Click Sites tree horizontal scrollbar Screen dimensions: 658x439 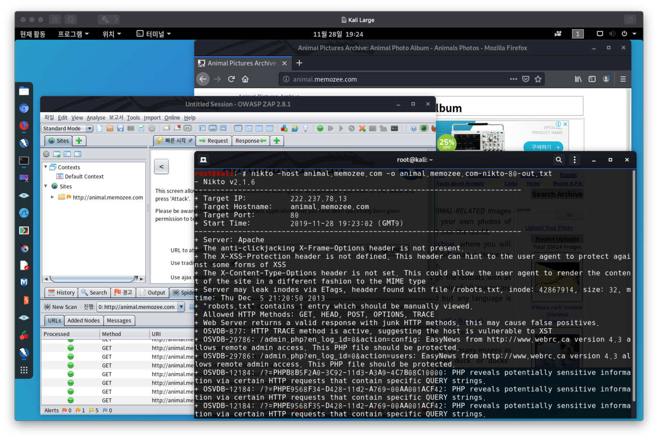click(94, 278)
